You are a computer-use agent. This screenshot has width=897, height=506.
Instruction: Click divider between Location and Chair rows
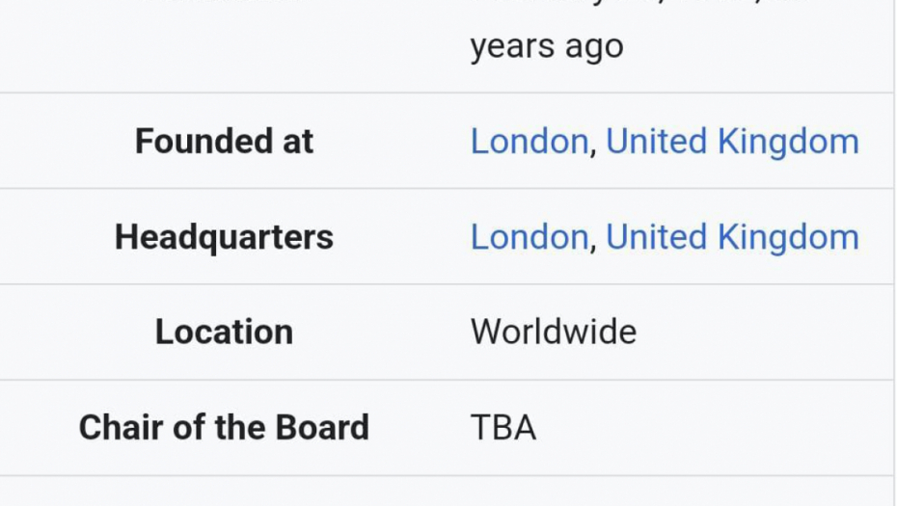pyautogui.click(x=446, y=380)
